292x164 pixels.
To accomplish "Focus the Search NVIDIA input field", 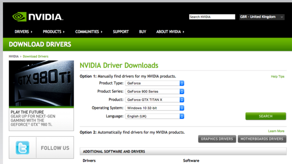I will [212, 17].
